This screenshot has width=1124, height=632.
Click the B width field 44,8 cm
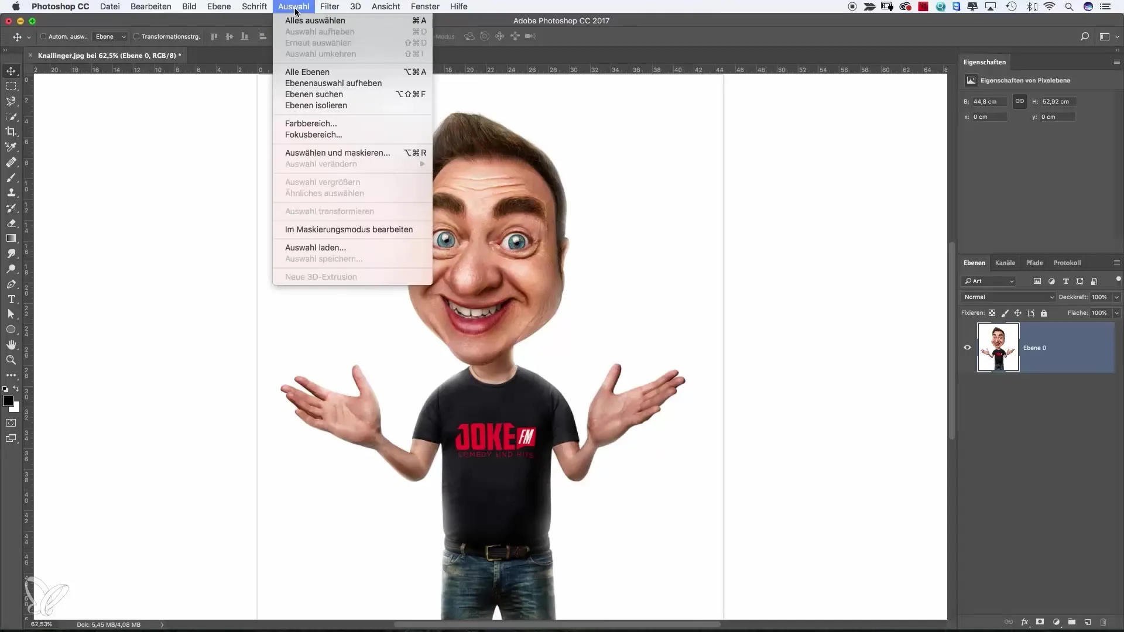click(989, 101)
